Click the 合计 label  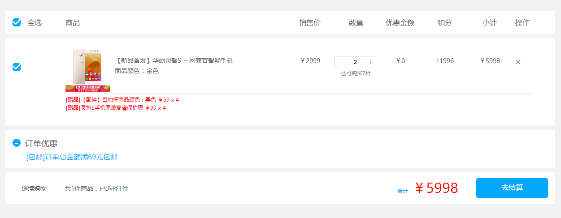click(x=403, y=191)
